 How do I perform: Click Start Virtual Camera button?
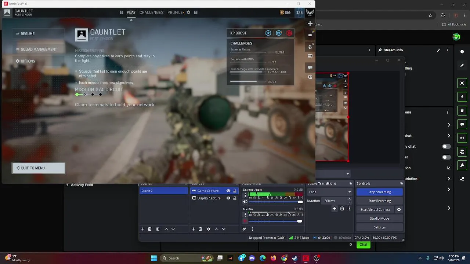[375, 210]
